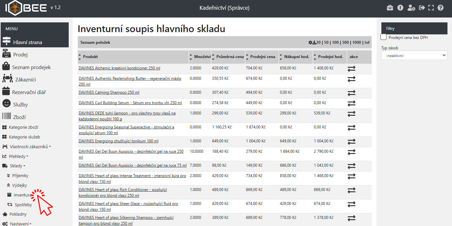Click the Seznam položek list title
Image resolution: width=452 pixels, height=226 pixels.
point(95,42)
